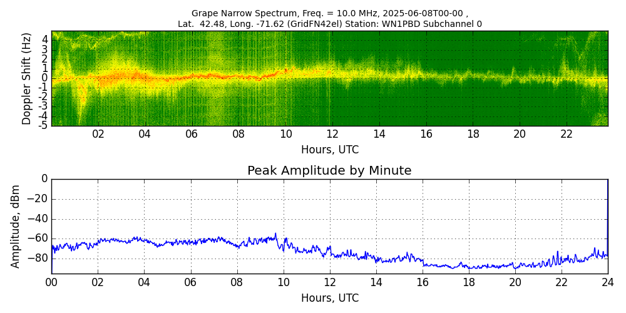626x313 pixels.
Task: Click 'Hours, UTC' label under the amplitude plot
Action: [329, 298]
